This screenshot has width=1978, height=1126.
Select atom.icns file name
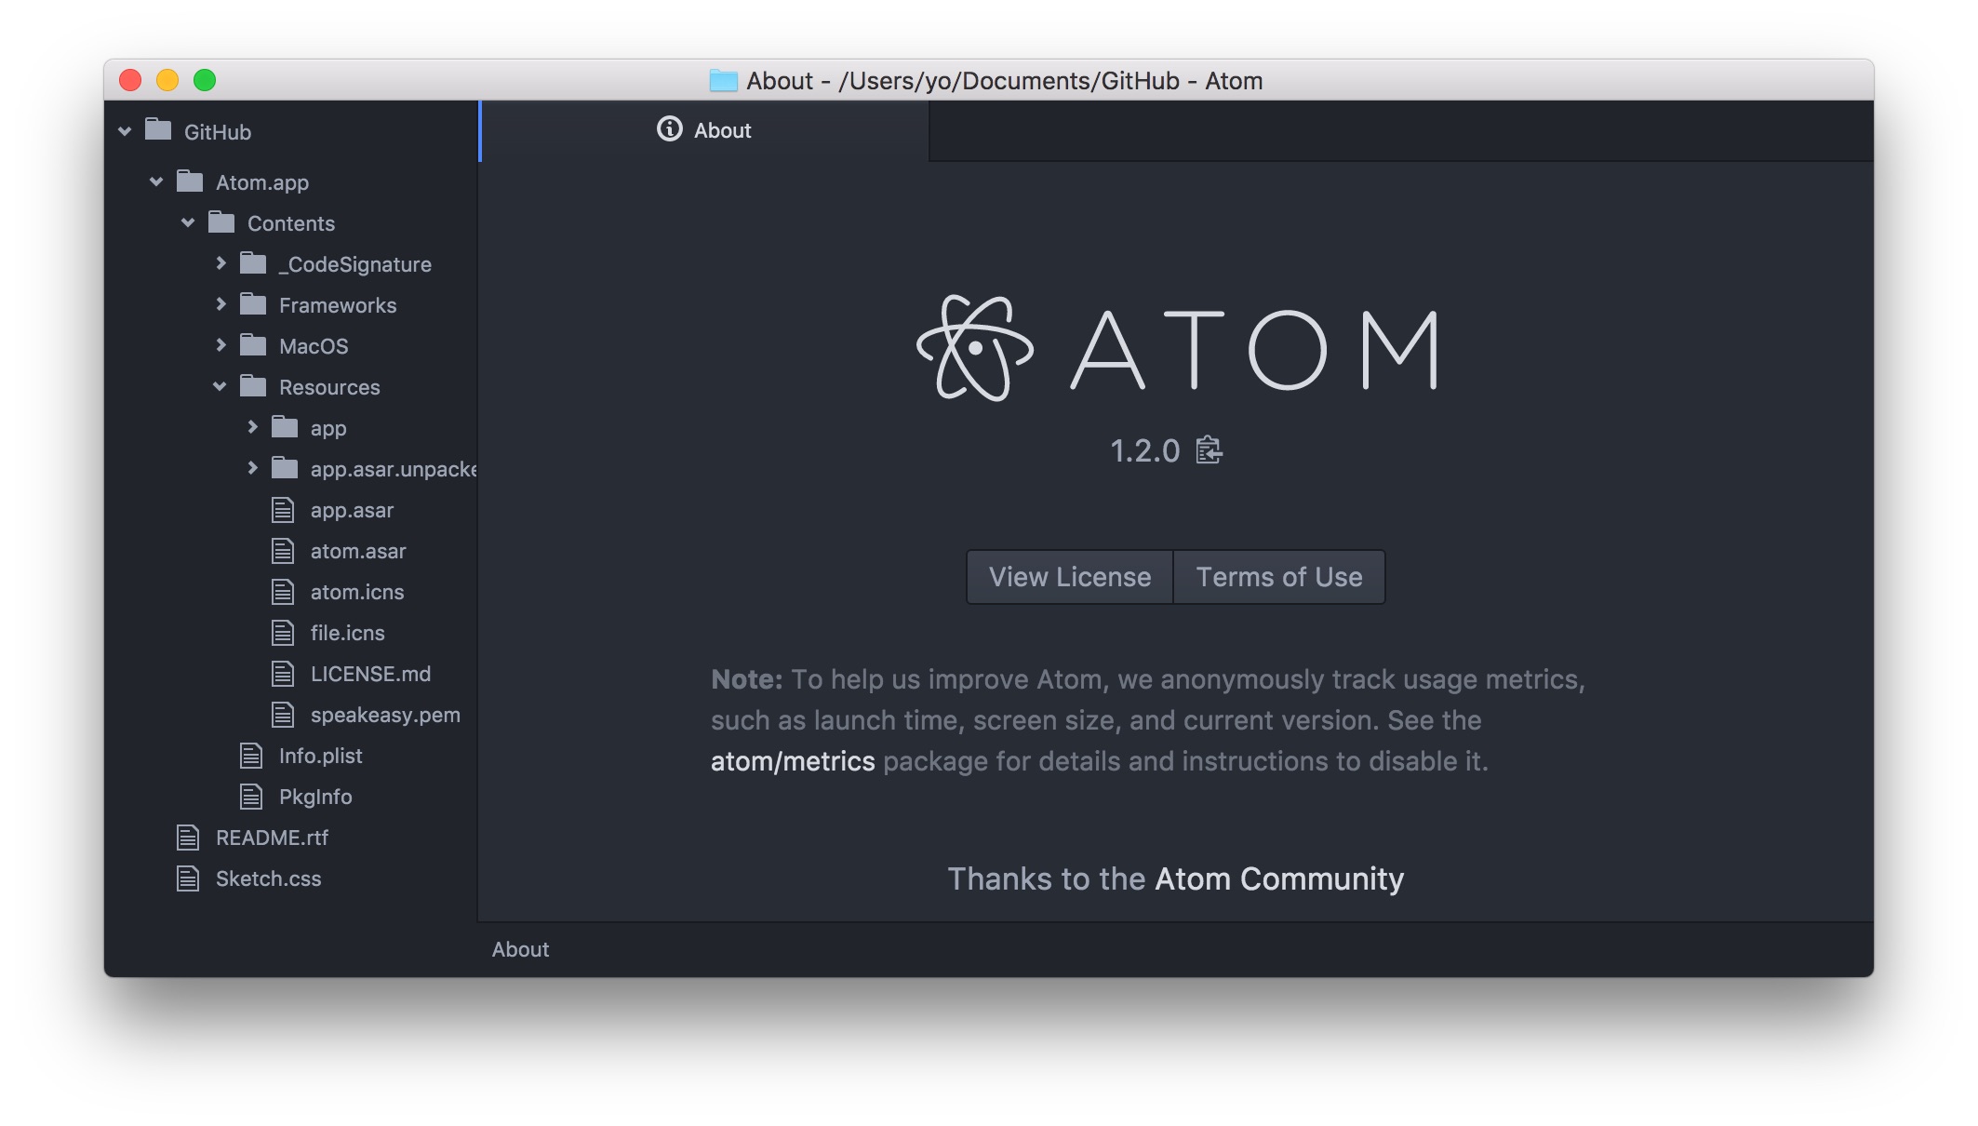pos(357,592)
